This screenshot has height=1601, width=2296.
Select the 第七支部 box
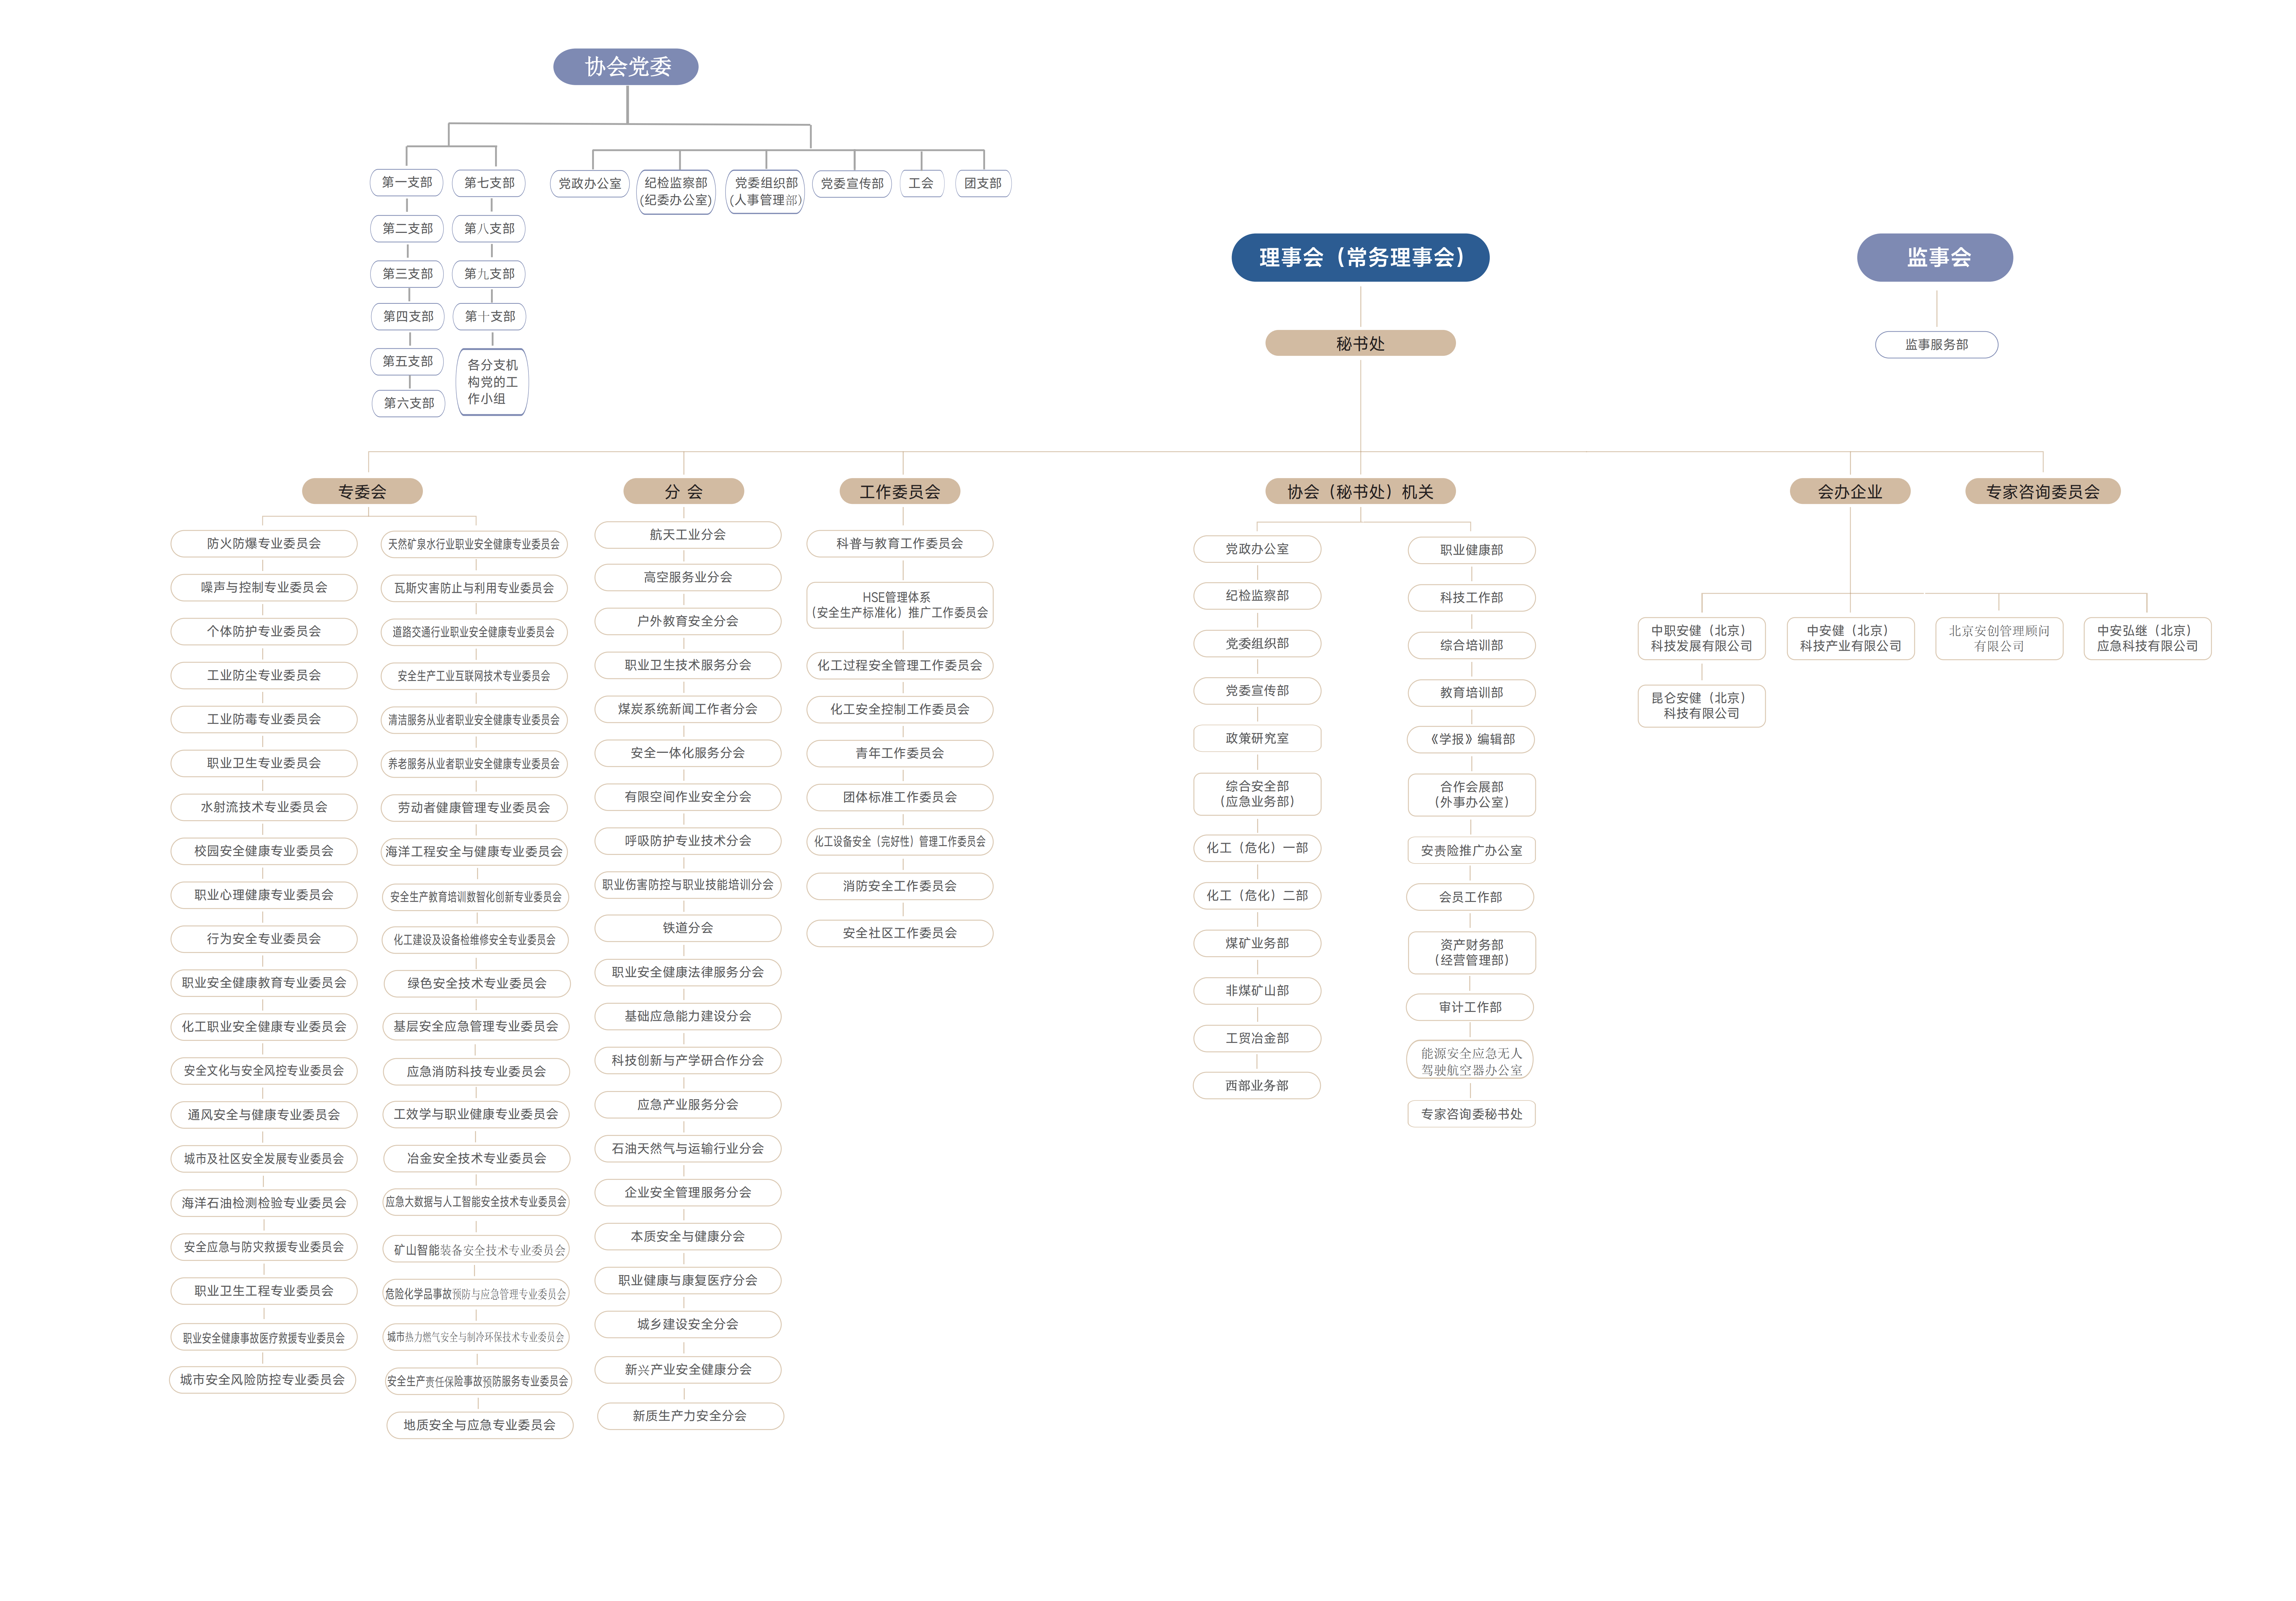click(x=489, y=183)
